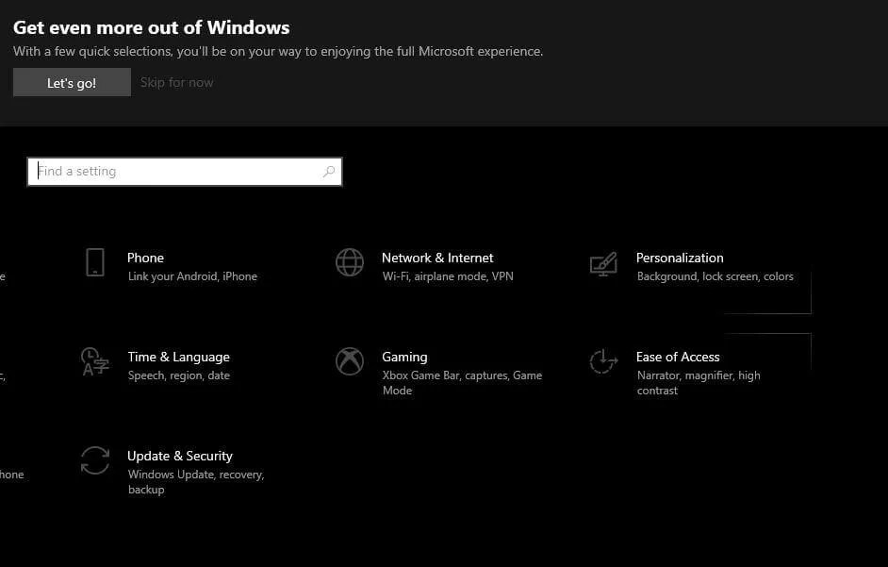Click the Time & Language icon
Viewport: 888px width, 567px height.
(x=94, y=363)
